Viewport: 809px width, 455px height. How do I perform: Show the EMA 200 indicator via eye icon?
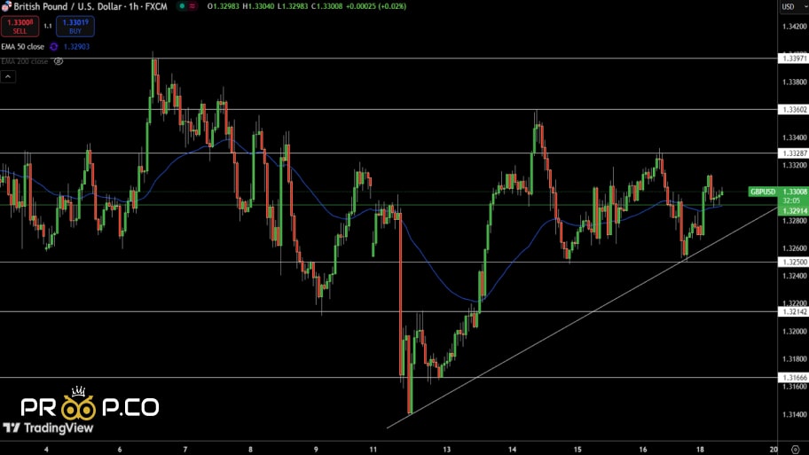(59, 61)
